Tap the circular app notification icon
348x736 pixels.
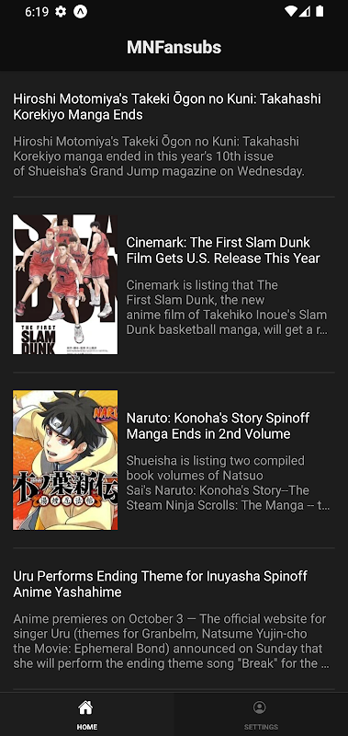81,12
